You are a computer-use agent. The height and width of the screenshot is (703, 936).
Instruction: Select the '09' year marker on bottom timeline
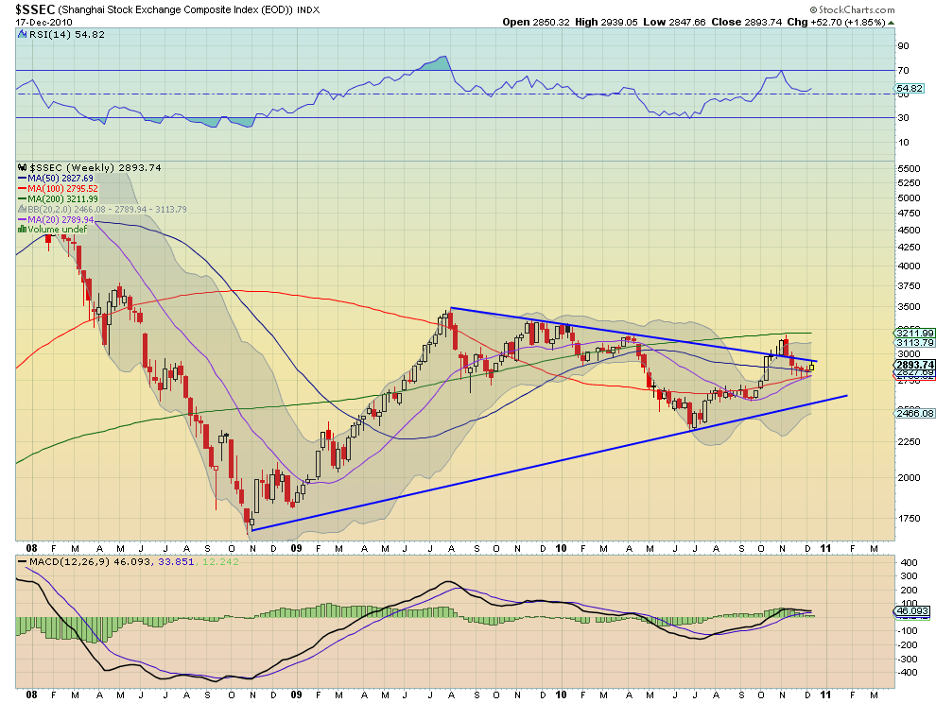click(296, 694)
